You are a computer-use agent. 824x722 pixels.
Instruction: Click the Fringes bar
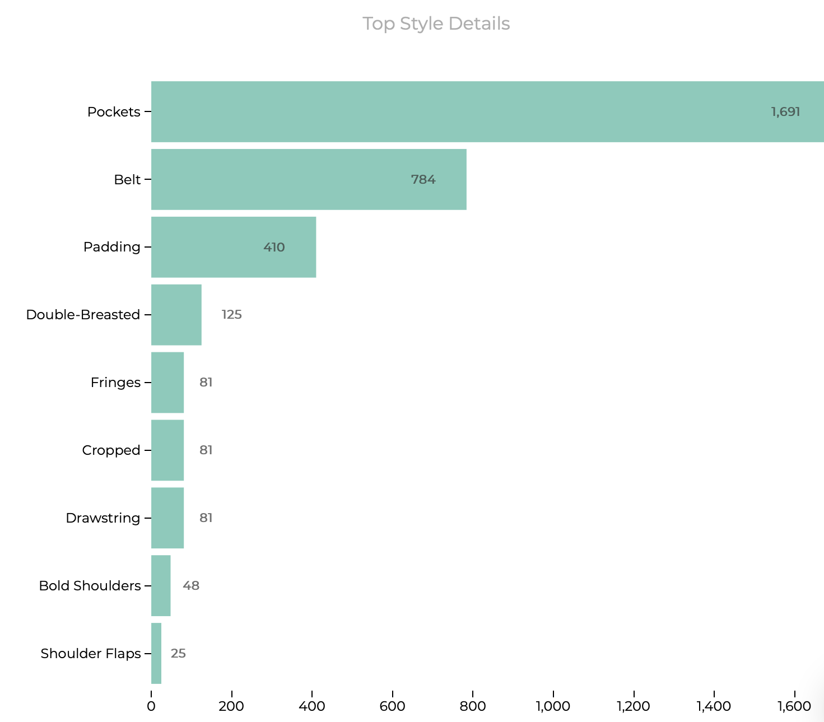click(167, 383)
